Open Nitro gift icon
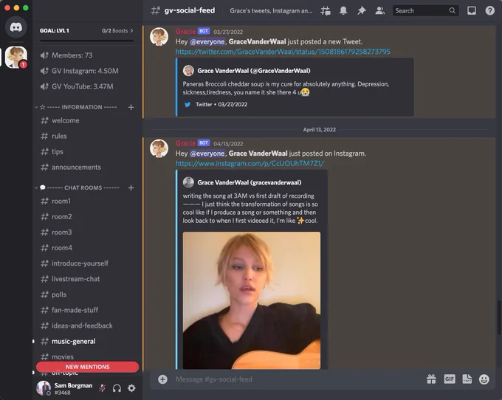 coord(431,379)
